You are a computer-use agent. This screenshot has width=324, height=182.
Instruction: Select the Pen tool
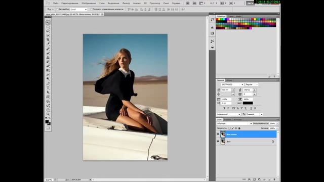click(x=48, y=83)
